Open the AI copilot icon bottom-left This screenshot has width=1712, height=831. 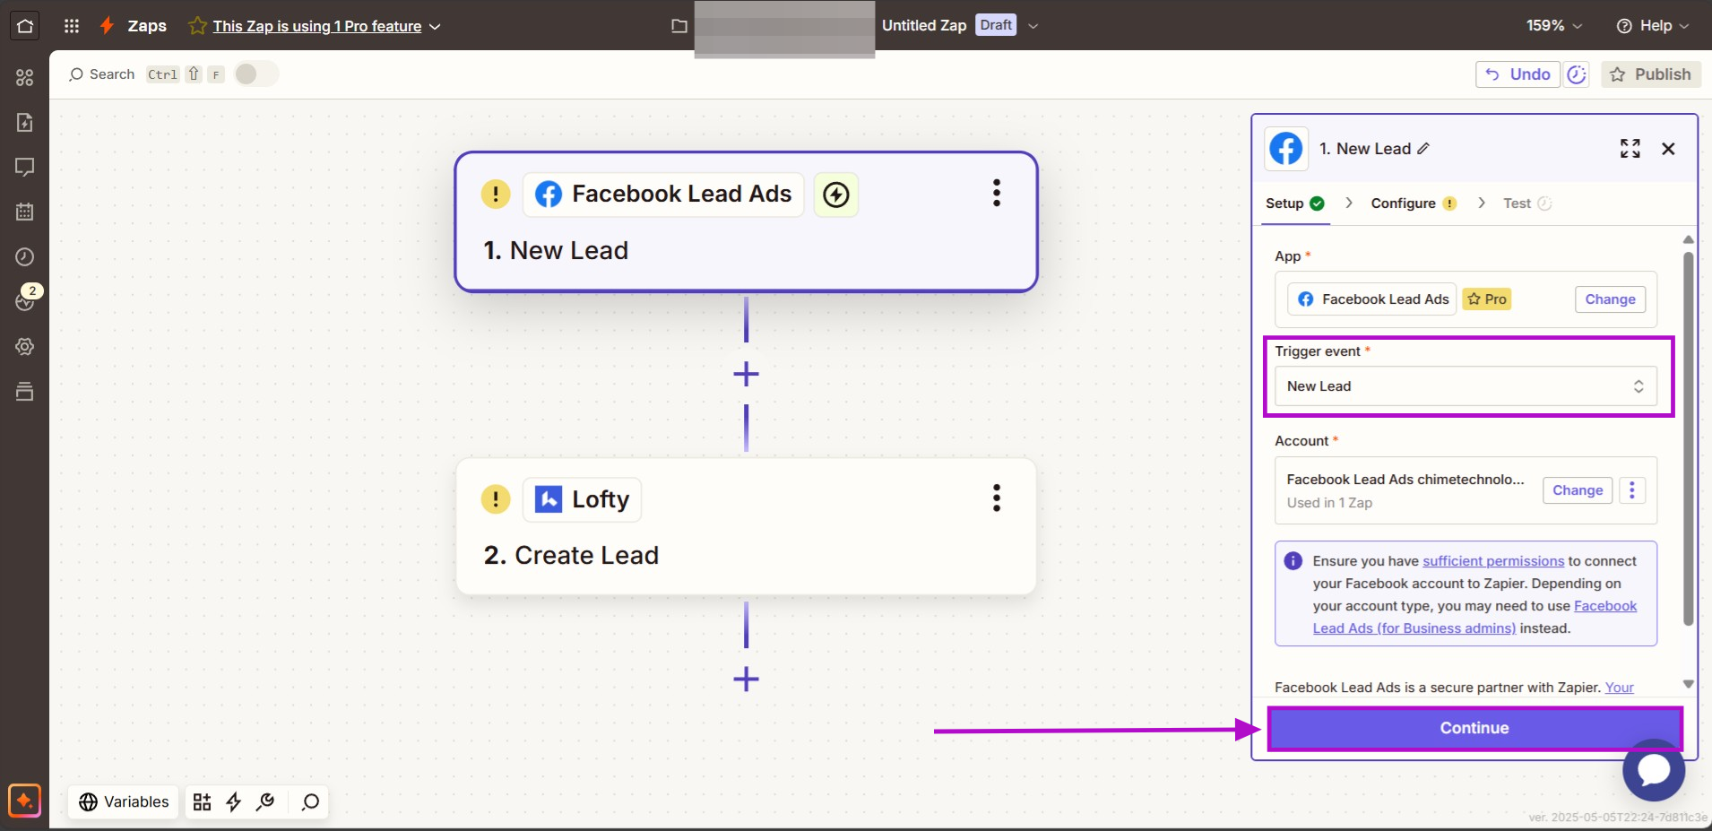click(x=24, y=800)
